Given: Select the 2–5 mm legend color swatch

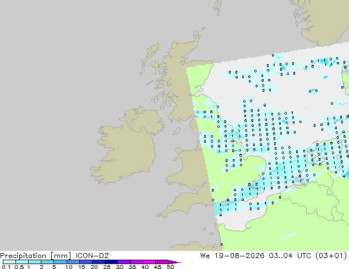Looking at the screenshot, I should pyautogui.click(x=47, y=262).
